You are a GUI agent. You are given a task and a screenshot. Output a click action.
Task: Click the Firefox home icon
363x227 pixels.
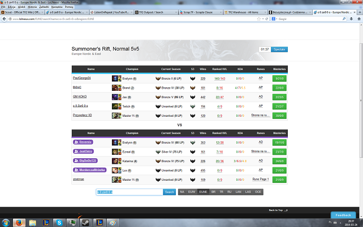click(x=359, y=19)
